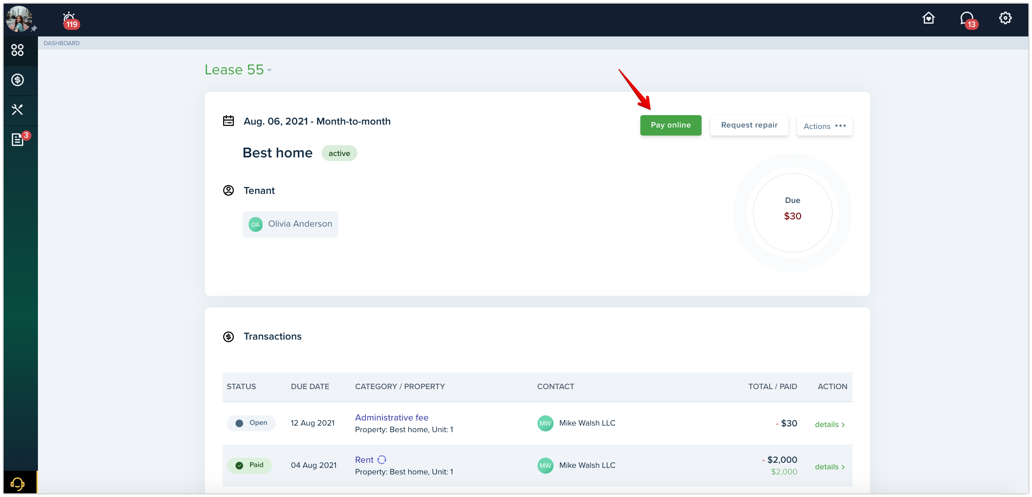Click the recurring icon next to Rent
The width and height of the screenshot is (1032, 497).
click(x=382, y=459)
